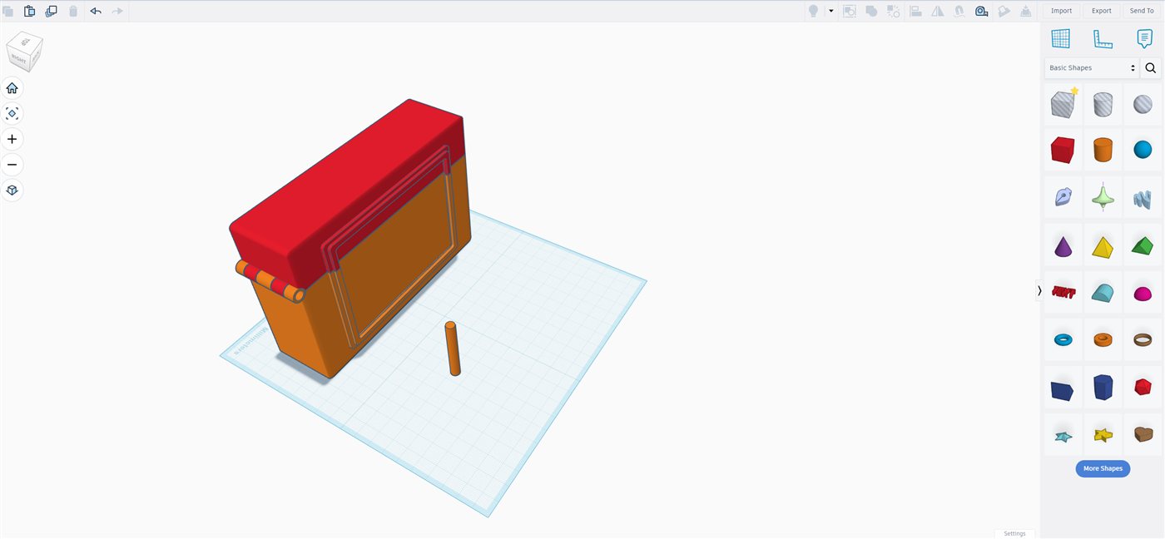Open the visibility dropdown arrow beside lightbulb
Viewport: 1165px width, 539px height.
click(x=830, y=11)
